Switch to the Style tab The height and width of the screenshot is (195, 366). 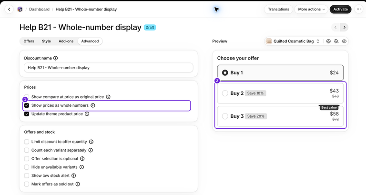(46, 41)
